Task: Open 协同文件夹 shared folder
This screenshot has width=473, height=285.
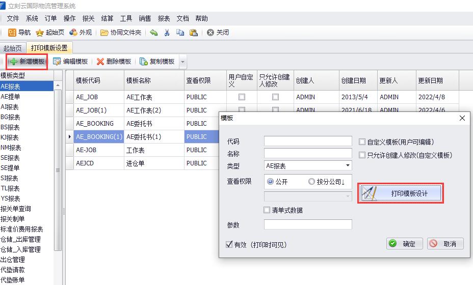Action: (121, 33)
